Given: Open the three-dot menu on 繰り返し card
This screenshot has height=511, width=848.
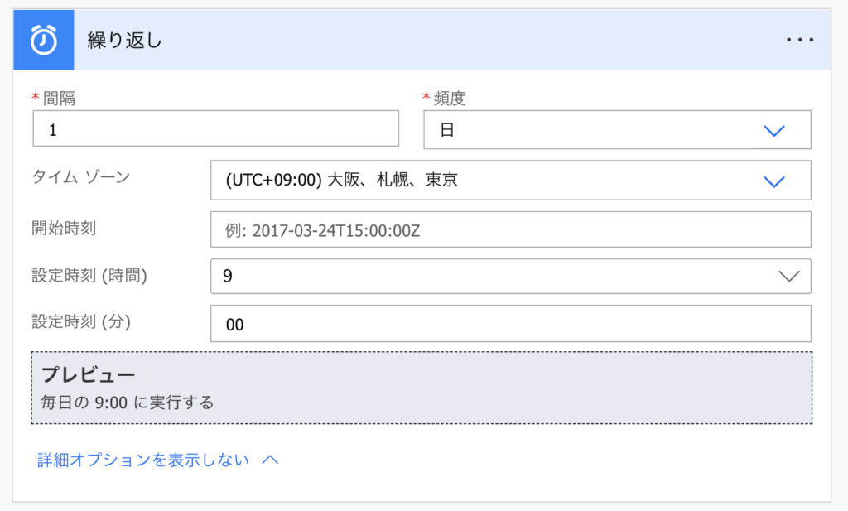Looking at the screenshot, I should (800, 40).
